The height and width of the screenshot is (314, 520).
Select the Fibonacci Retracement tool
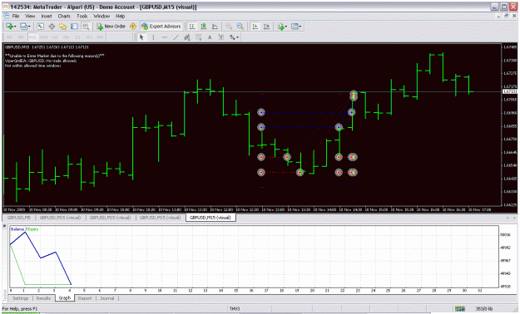coord(198,37)
